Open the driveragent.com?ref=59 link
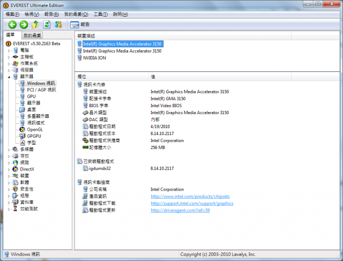 (x=180, y=210)
